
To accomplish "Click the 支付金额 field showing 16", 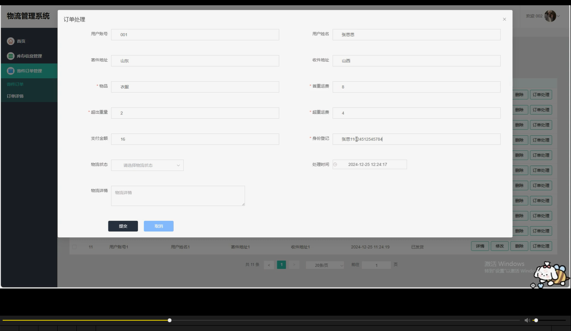I will (x=195, y=139).
